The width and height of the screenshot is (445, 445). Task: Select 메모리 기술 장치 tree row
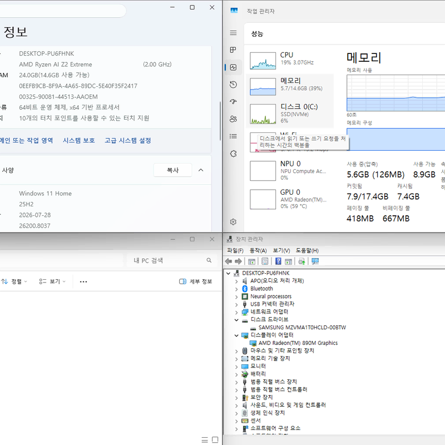270,358
